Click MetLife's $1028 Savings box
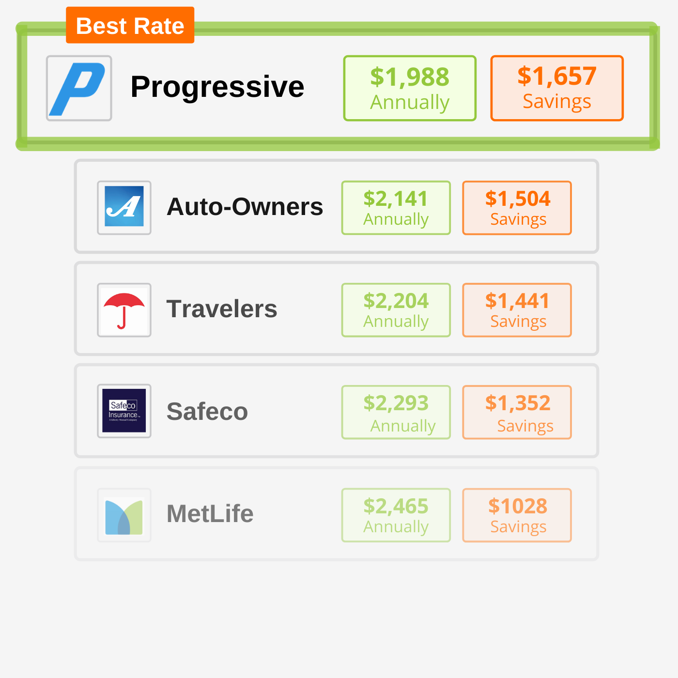The image size is (678, 678). pyautogui.click(x=517, y=515)
